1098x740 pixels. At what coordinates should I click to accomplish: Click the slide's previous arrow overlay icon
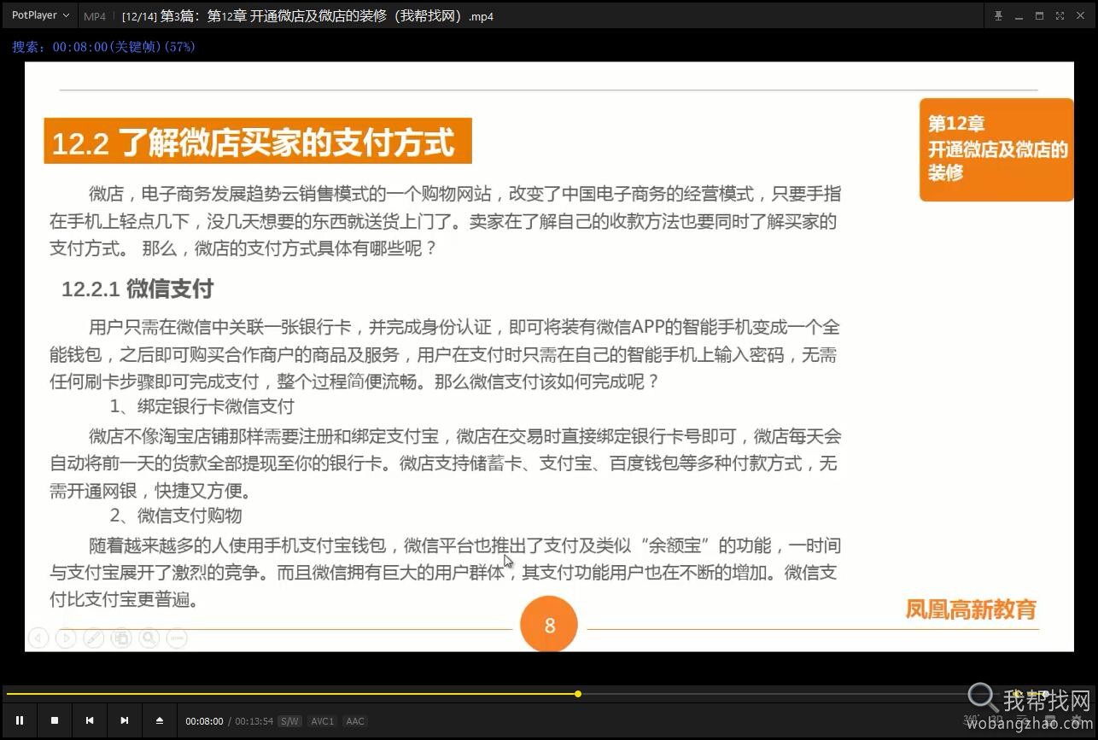[38, 638]
